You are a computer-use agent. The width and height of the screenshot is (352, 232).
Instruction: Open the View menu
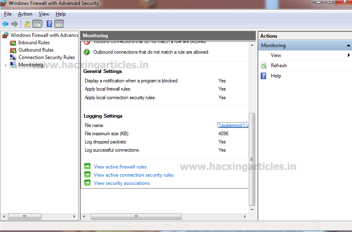pos(44,14)
